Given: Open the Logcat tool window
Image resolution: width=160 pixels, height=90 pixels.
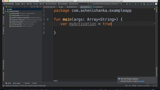Looking at the screenshot, I should coord(17,83).
